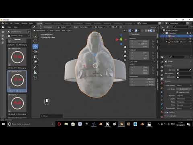Image resolution: width=193 pixels, height=145 pixels.
Task: Open the Object Mode dropdown
Action: [41, 31]
